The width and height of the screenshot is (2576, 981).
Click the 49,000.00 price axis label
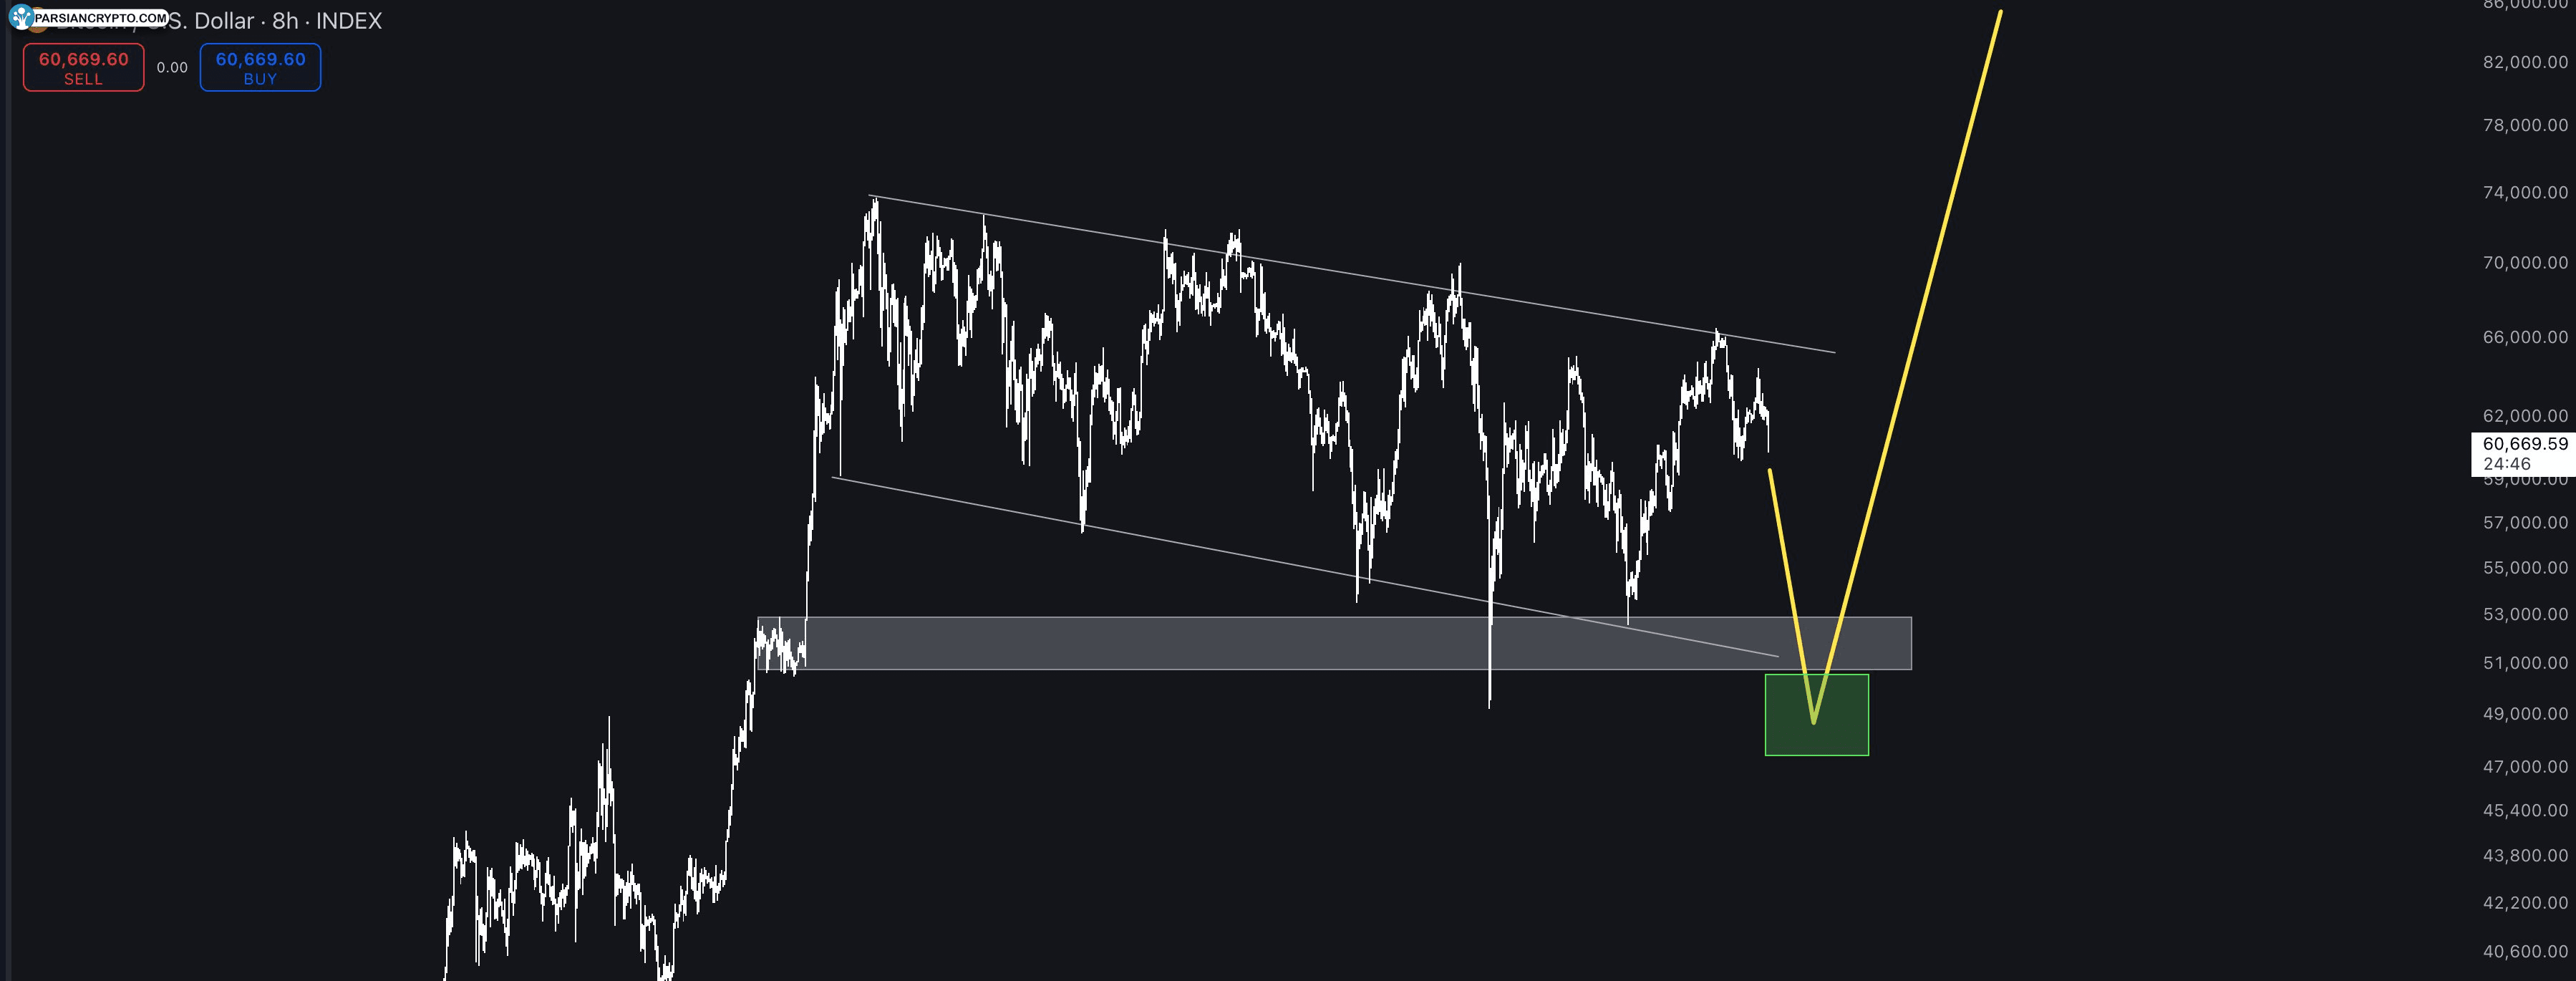2525,714
